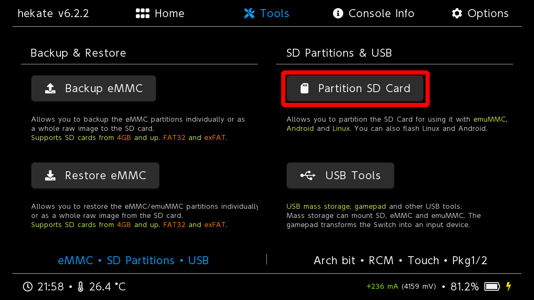Click the Tools wrench icon
This screenshot has height=300, width=534.
coord(249,13)
